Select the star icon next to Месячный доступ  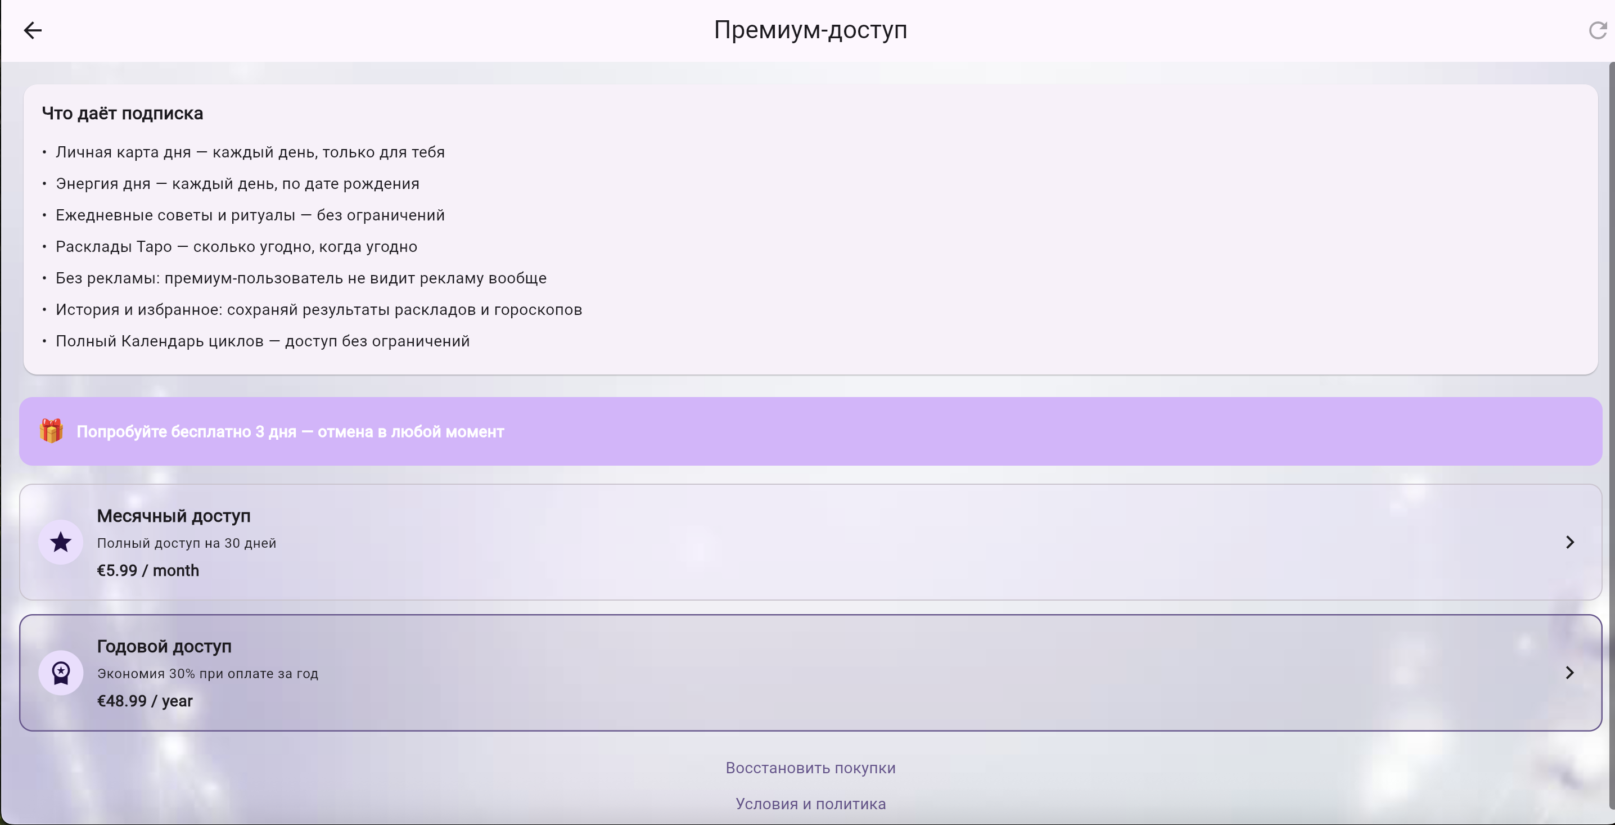[60, 542]
